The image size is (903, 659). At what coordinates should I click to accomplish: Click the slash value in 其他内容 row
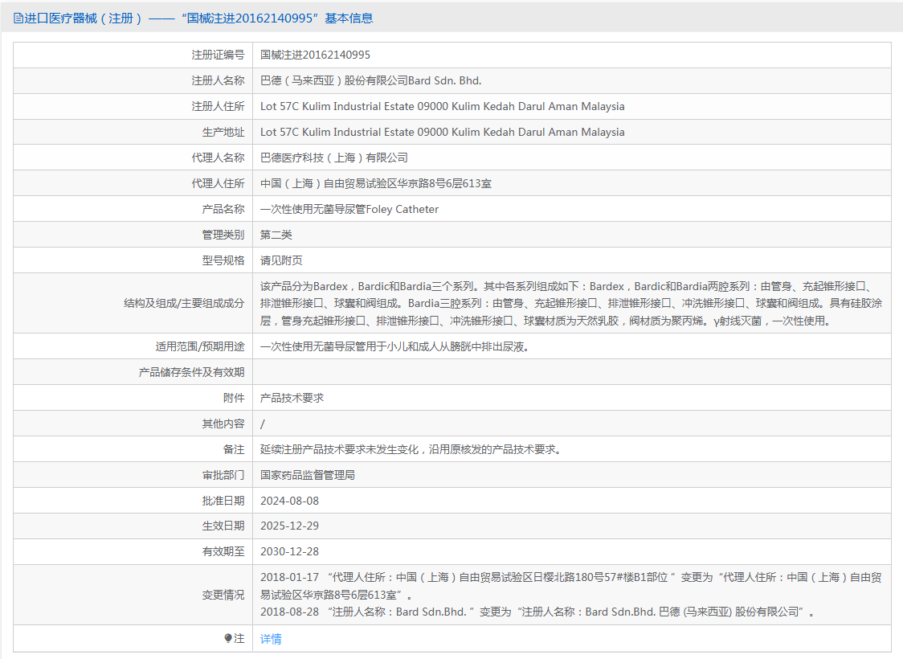(263, 424)
